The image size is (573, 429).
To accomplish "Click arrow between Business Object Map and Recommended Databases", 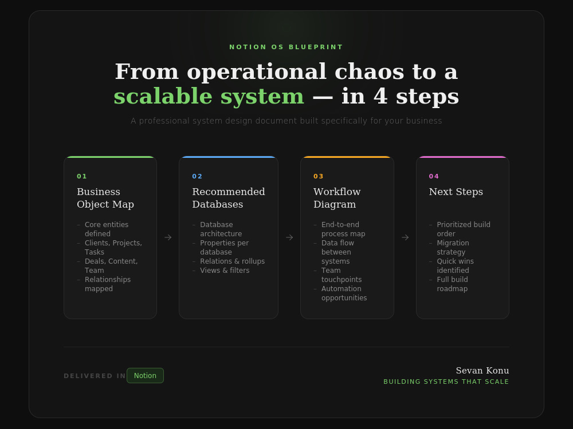I will (x=168, y=237).
